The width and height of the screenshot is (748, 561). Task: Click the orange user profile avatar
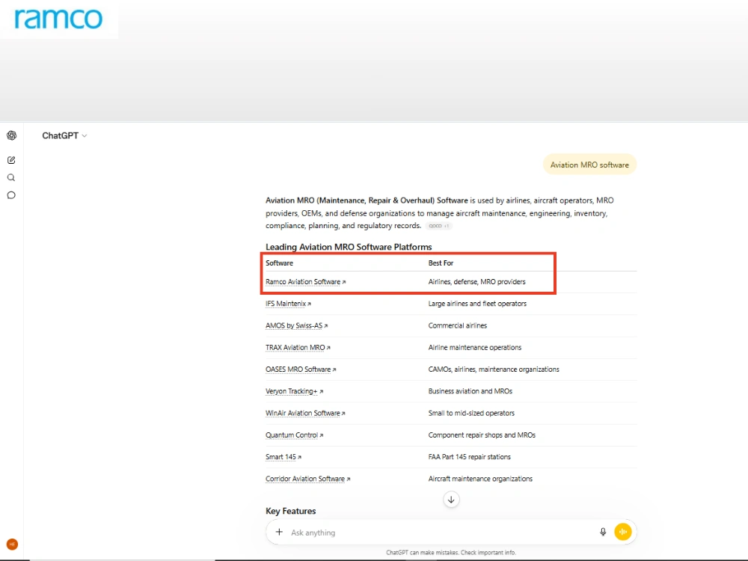(x=13, y=545)
